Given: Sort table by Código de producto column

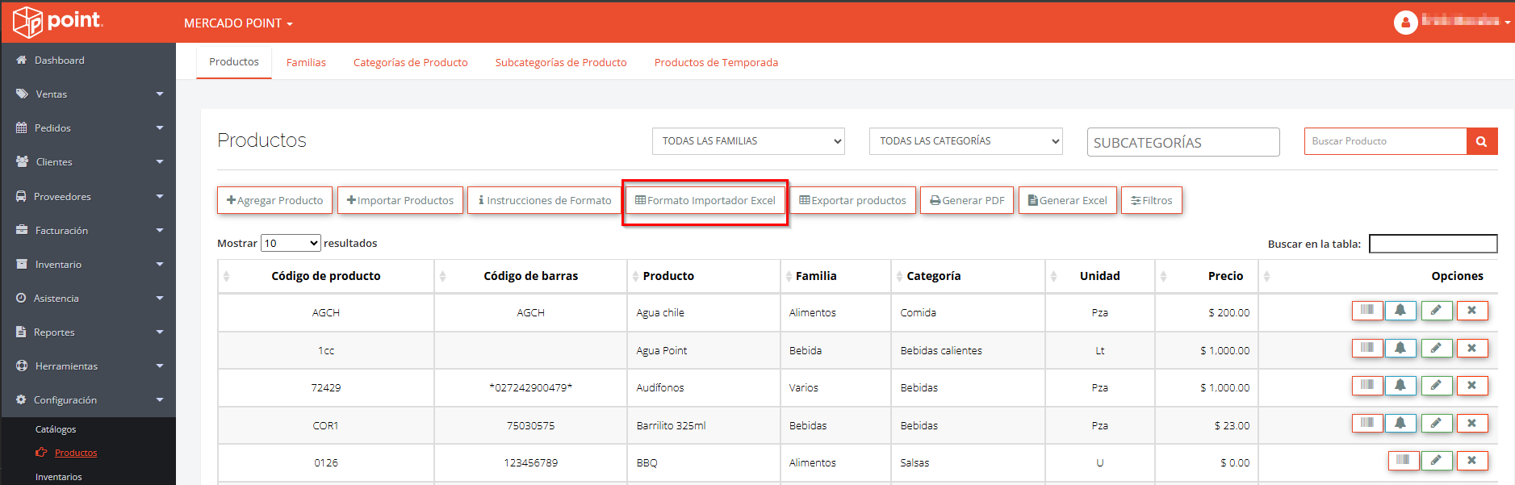Looking at the screenshot, I should pyautogui.click(x=325, y=276).
